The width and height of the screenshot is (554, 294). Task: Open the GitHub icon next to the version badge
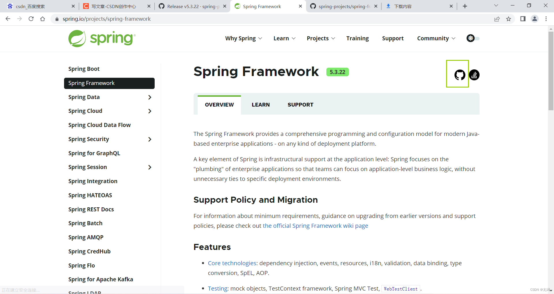click(460, 74)
